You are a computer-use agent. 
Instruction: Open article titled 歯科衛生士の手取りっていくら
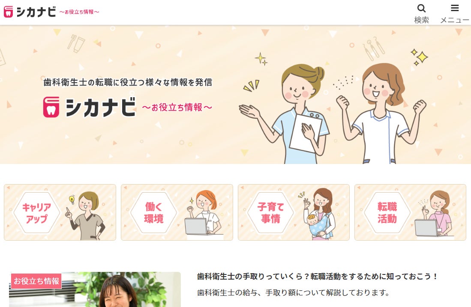pyautogui.click(x=318, y=277)
